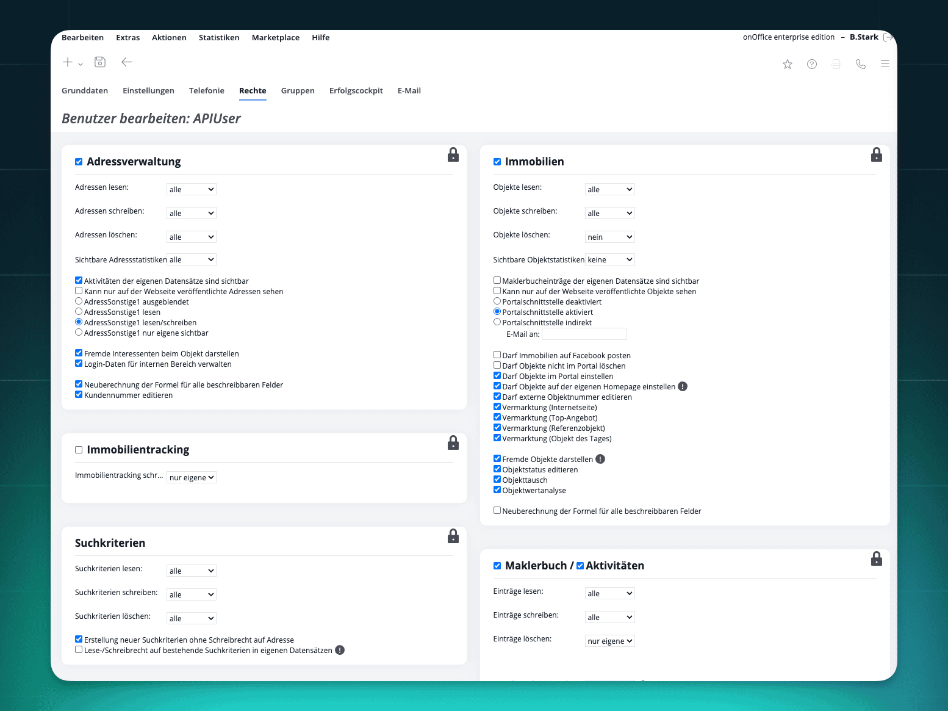Click the lock icon in Immobilientracking panel
Screen dimensions: 948x711
click(453, 443)
